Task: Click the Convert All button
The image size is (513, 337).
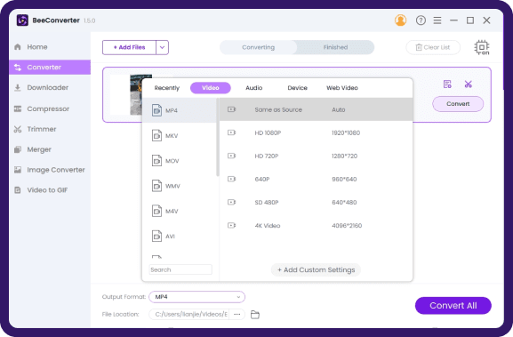Action: point(453,306)
